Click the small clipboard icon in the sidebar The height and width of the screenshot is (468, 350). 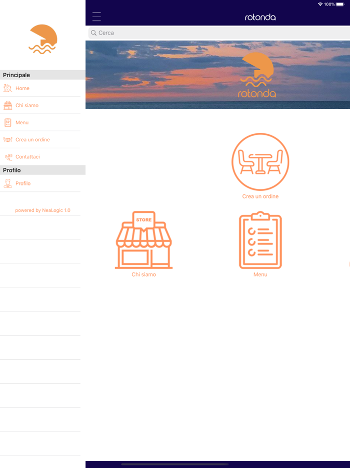click(x=7, y=122)
